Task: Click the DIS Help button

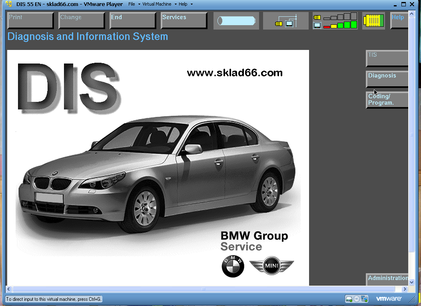Action: coord(399,21)
